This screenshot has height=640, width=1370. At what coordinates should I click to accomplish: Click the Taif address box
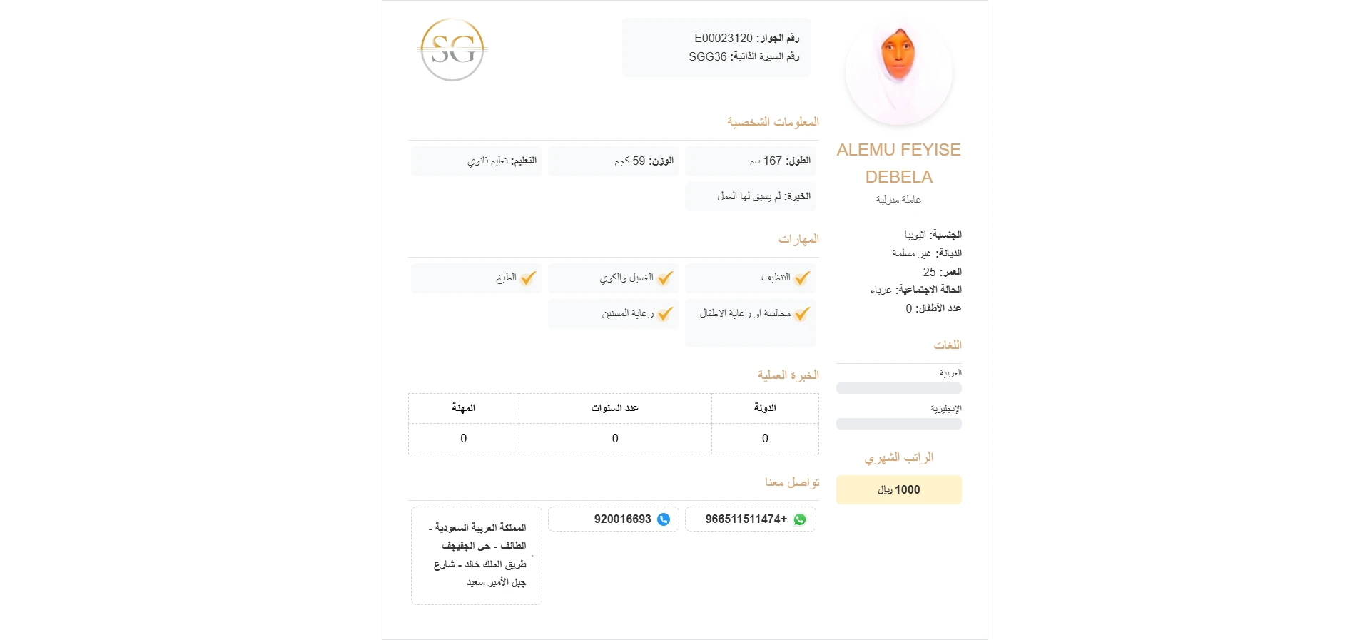[x=477, y=556]
